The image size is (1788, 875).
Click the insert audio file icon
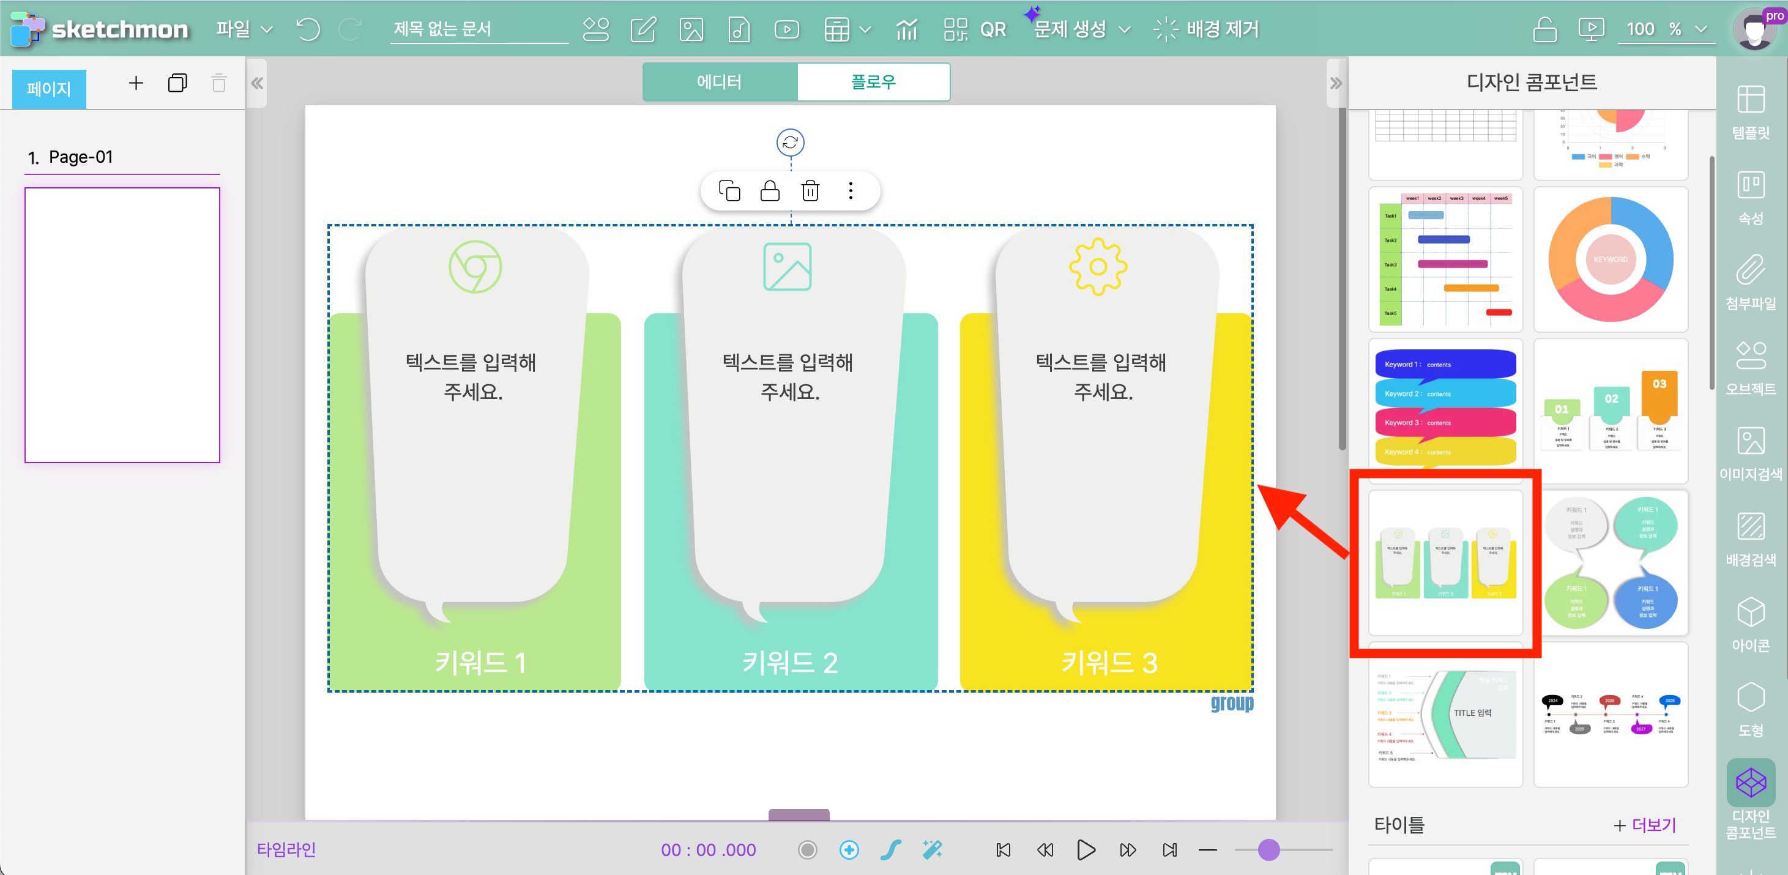pos(739,29)
